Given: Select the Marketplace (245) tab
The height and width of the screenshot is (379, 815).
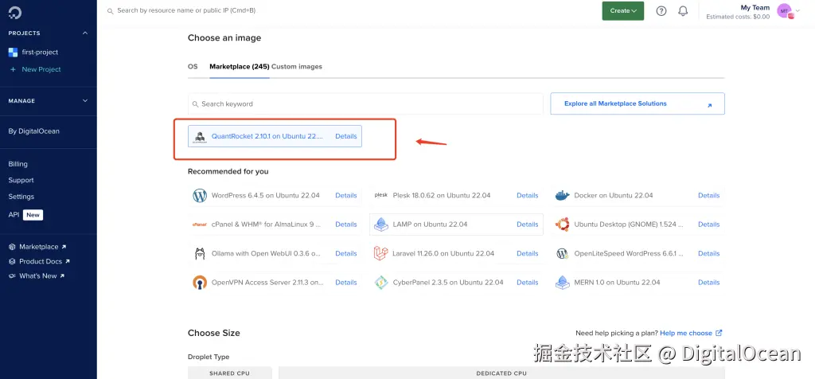Looking at the screenshot, I should pyautogui.click(x=239, y=67).
